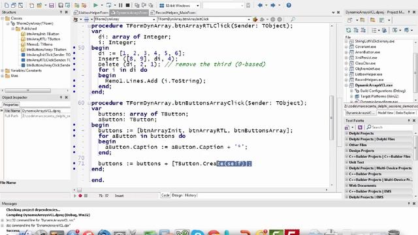The width and height of the screenshot is (418, 235).
Task: Click the New Items icon in toolbar
Action: [x=31, y=5]
